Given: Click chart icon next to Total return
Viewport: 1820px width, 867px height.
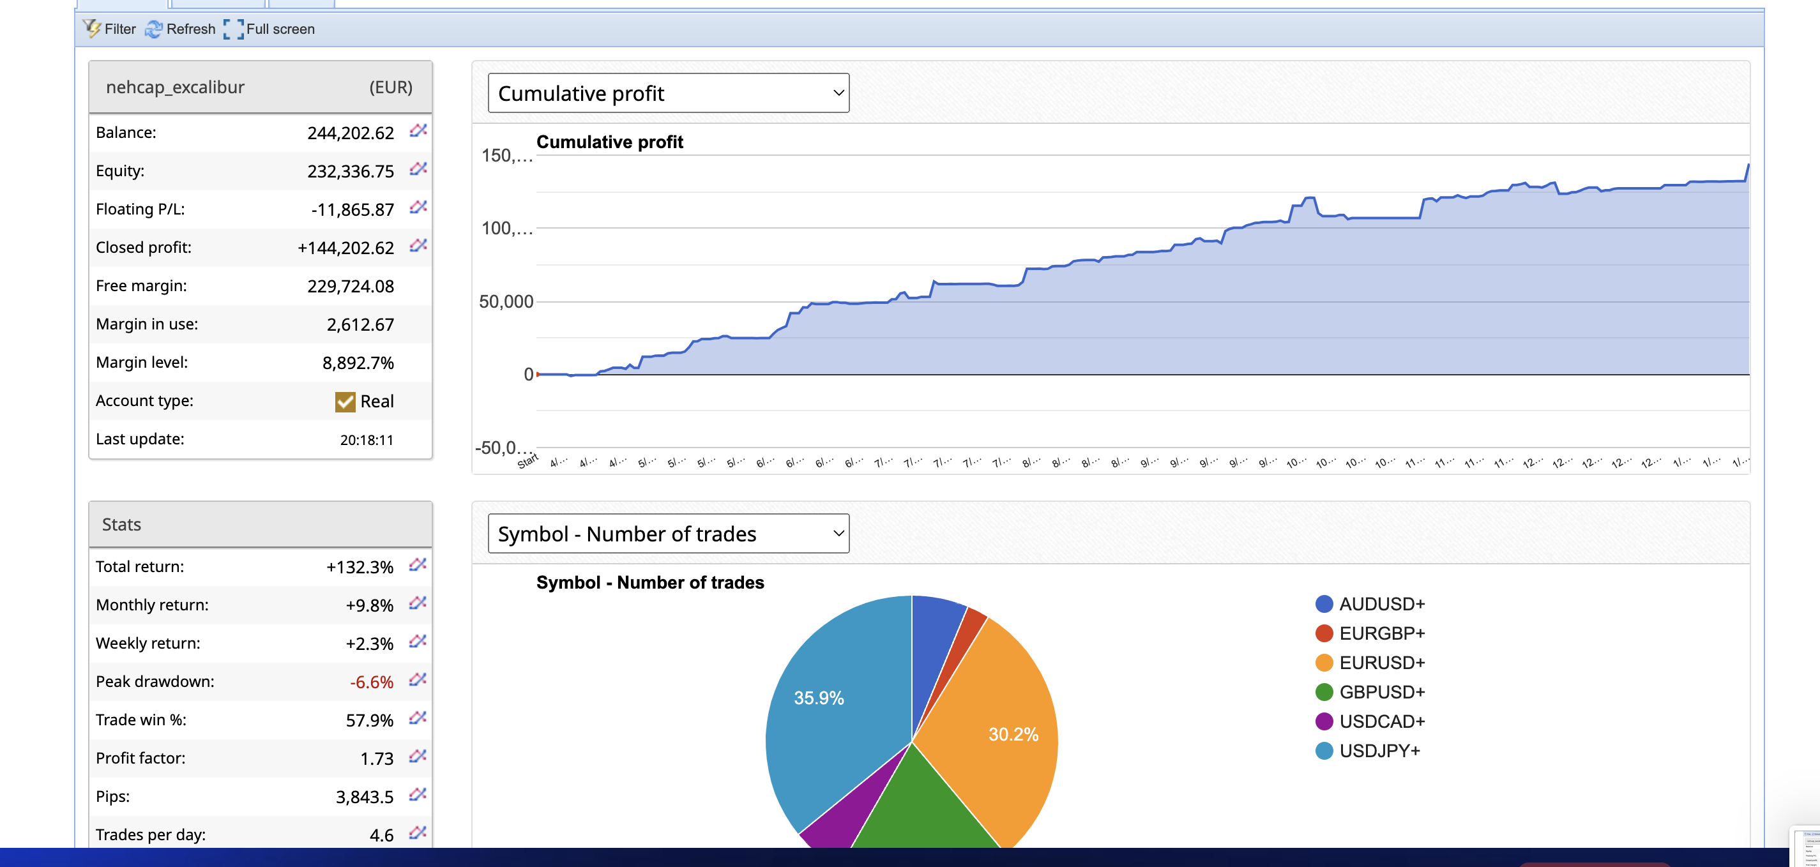Looking at the screenshot, I should click(x=418, y=564).
